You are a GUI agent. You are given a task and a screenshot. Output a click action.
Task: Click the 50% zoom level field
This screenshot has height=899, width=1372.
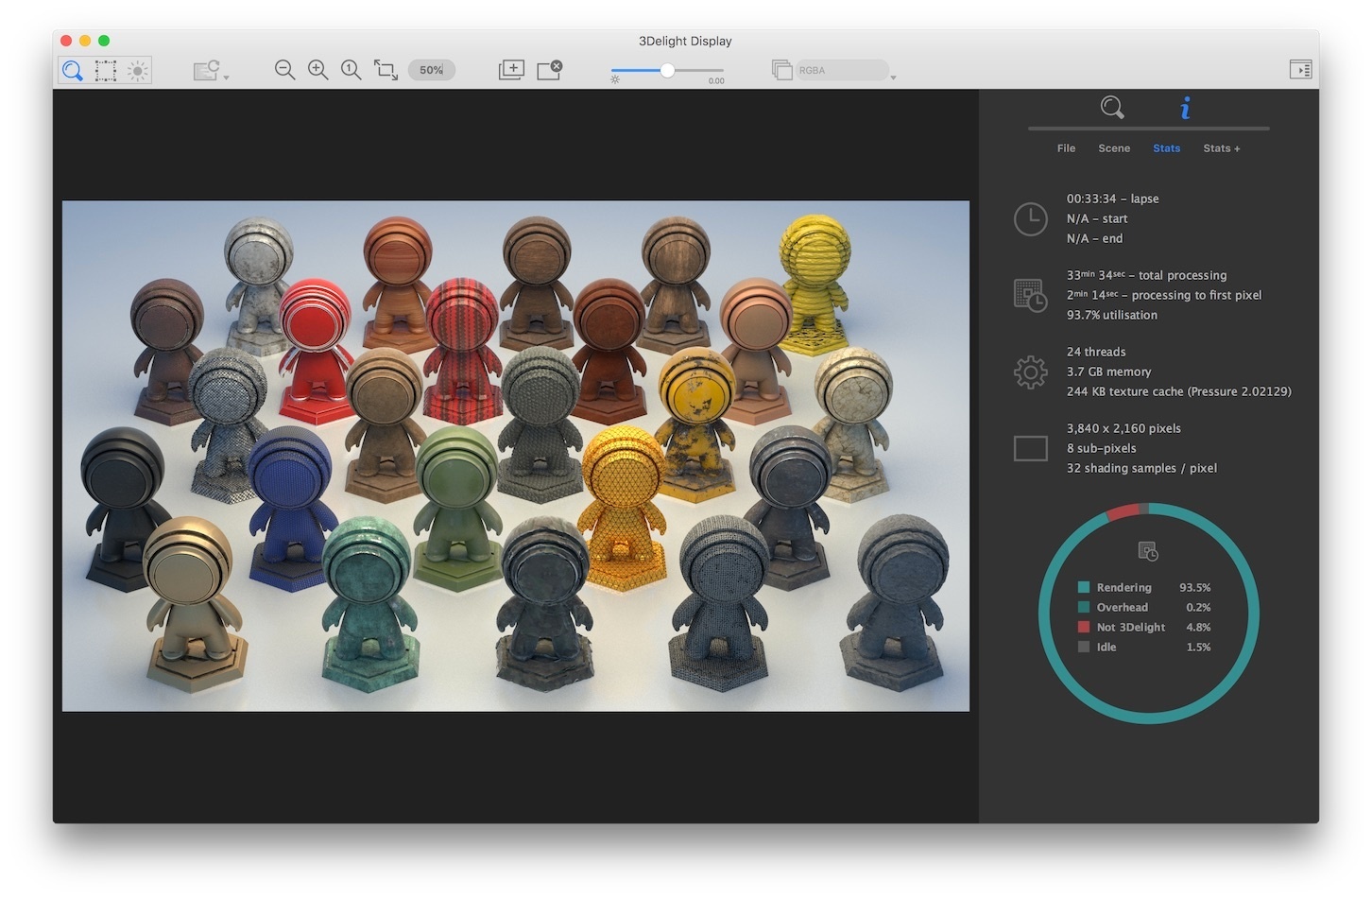click(x=432, y=70)
